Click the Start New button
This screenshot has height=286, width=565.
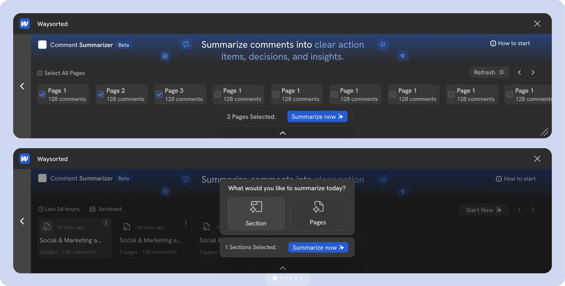[x=483, y=210]
